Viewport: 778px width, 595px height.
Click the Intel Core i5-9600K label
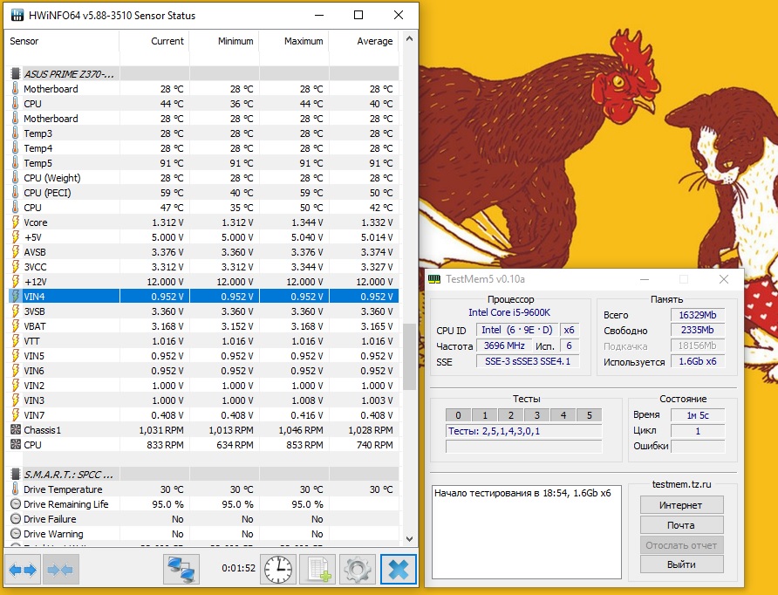tap(509, 312)
